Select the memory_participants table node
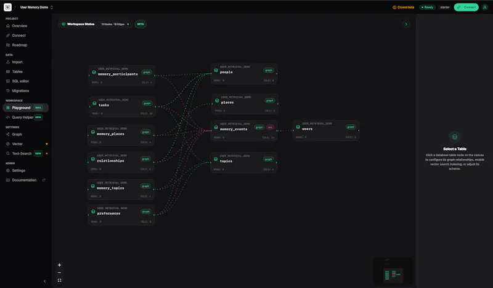 122,75
